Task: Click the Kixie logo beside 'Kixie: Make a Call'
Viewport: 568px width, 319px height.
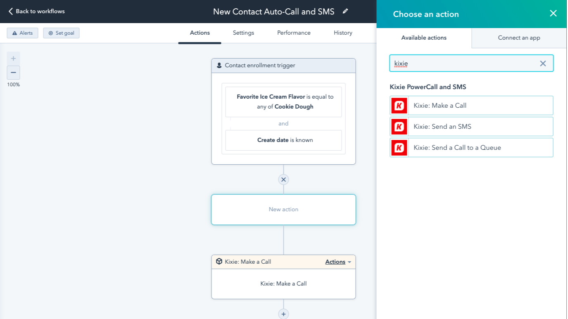Action: 399,105
